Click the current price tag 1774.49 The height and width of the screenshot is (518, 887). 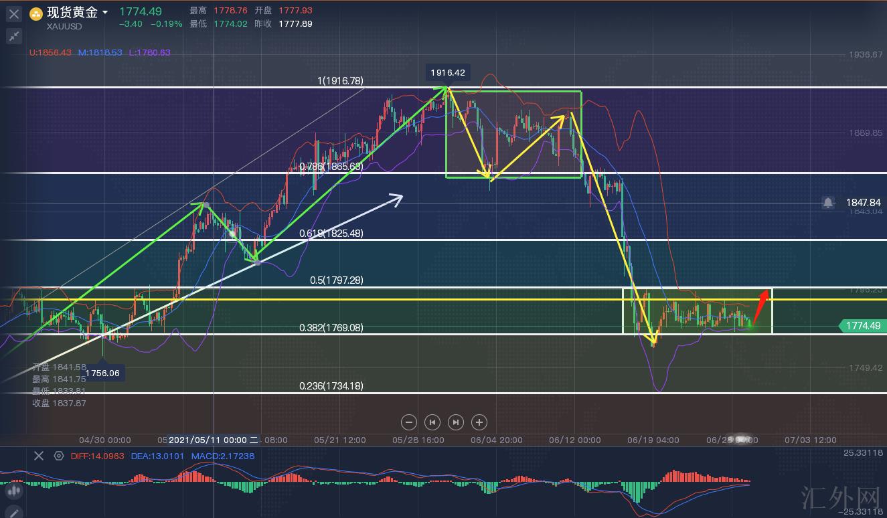862,326
